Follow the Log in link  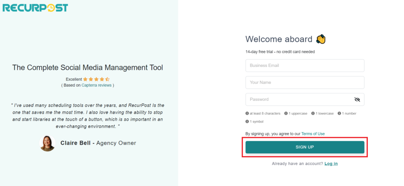(331, 164)
